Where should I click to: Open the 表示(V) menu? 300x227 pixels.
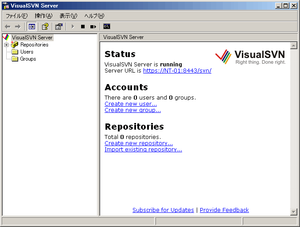[x=68, y=16]
